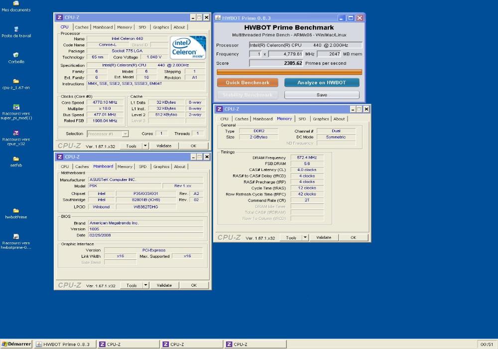Open About tab in top CPU-Z window
The width and height of the screenshot is (498, 349).
point(179,27)
